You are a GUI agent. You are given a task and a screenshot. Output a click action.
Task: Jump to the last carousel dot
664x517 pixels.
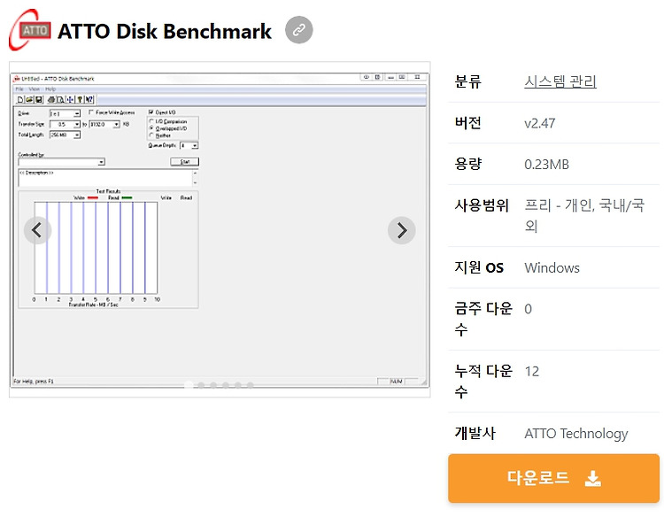[251, 385]
